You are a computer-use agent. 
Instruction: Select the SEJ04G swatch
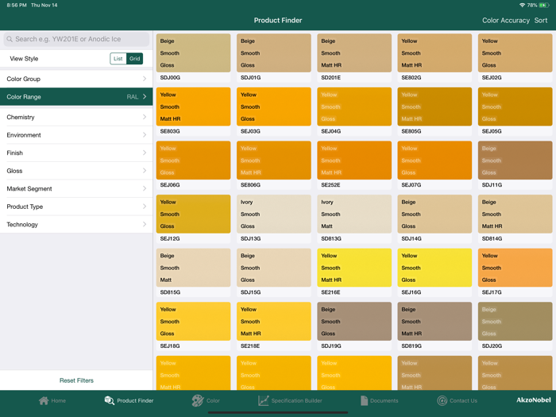pos(354,106)
